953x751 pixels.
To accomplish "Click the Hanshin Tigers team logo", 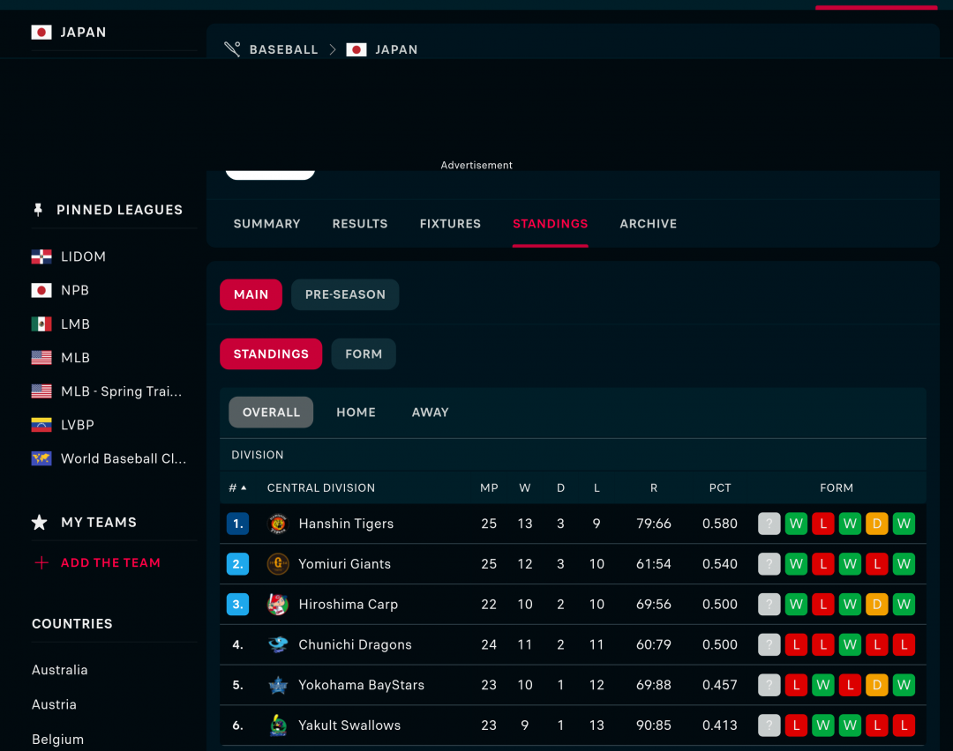I will pyautogui.click(x=278, y=524).
